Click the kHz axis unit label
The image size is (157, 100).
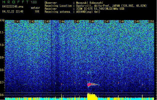(x=2, y=20)
